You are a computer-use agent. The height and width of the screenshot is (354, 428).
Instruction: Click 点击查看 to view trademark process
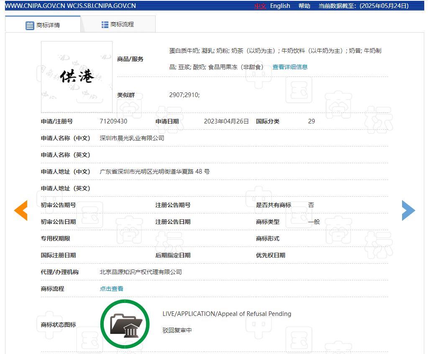point(111,289)
